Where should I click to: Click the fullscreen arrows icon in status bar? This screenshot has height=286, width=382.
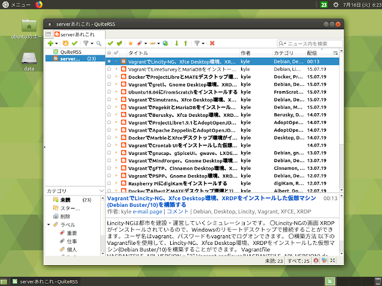click(x=332, y=261)
